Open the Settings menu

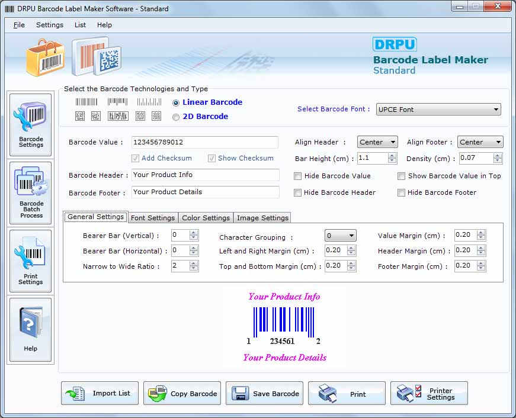click(x=50, y=25)
